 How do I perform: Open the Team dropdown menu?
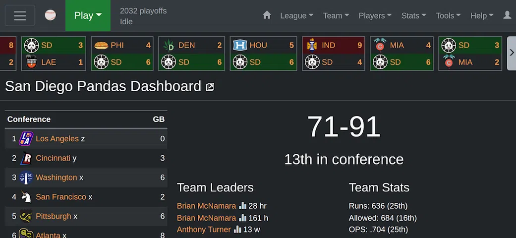pyautogui.click(x=336, y=15)
